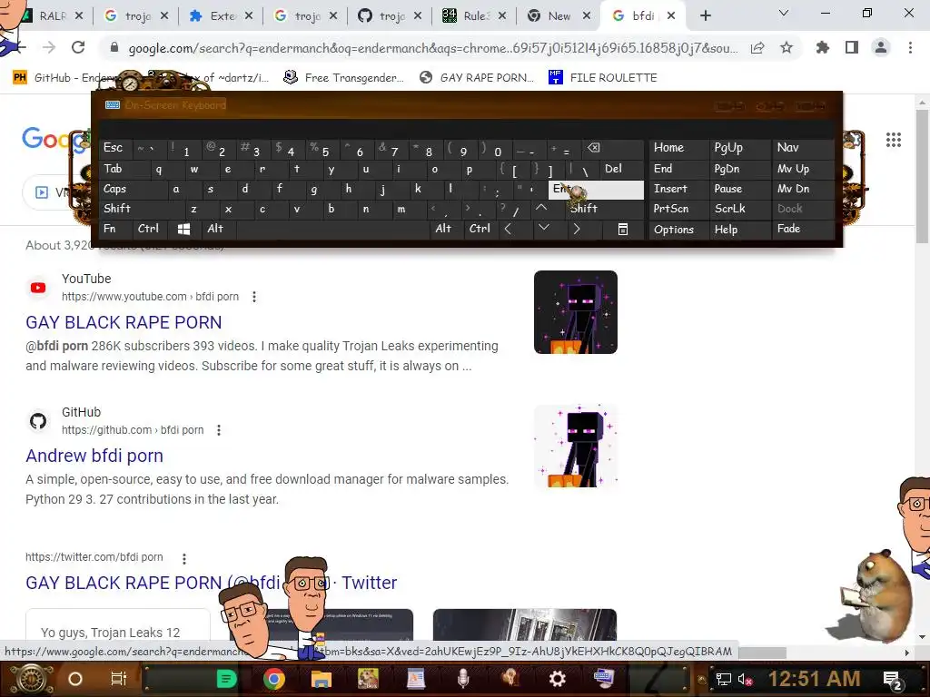Image resolution: width=930 pixels, height=697 pixels.
Task: Open the Chrome profile avatar
Action: pos(881,47)
